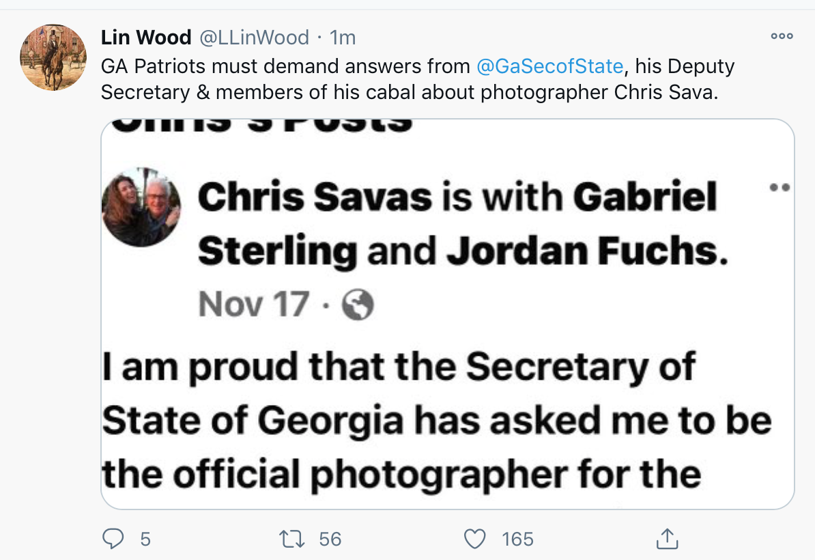This screenshot has width=815, height=560.
Task: Retweet this post using the retweet icon
Action: pos(292,540)
